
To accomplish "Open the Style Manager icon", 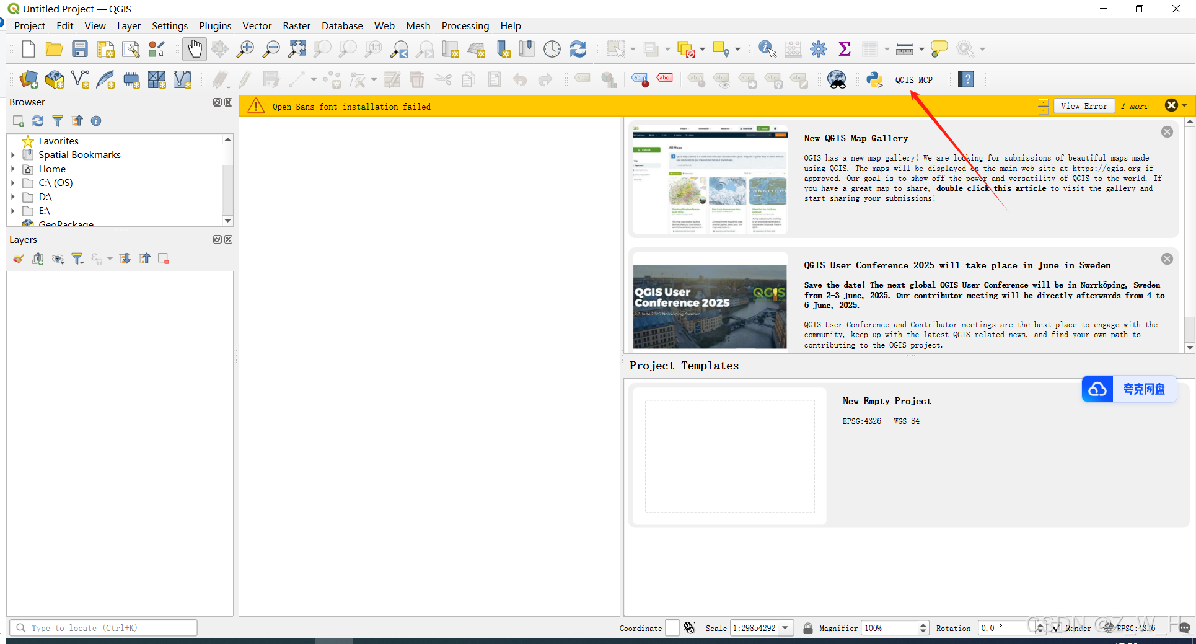I will point(157,49).
